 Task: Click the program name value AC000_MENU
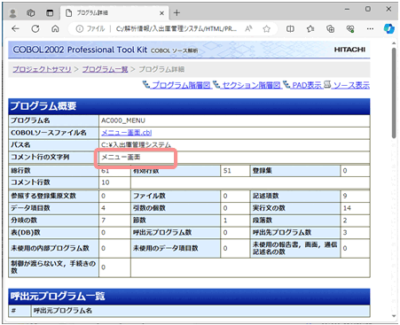point(123,120)
